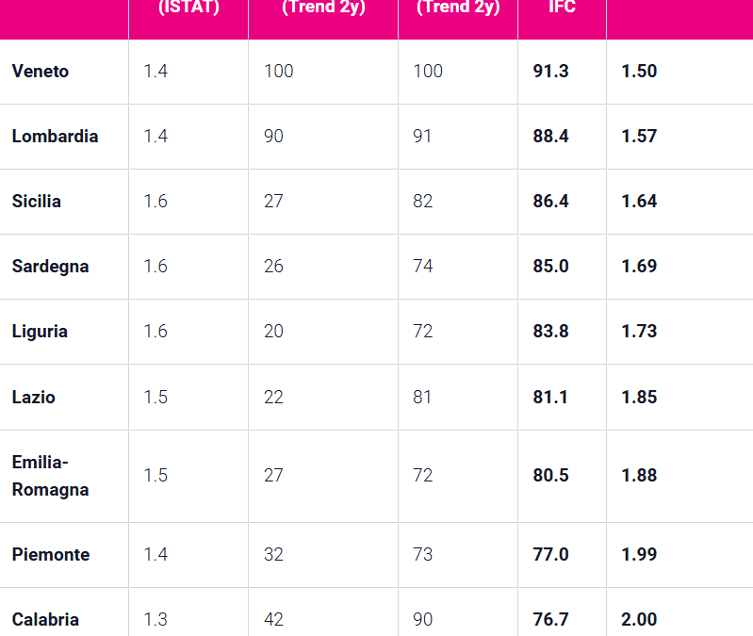This screenshot has width=753, height=636.
Task: Select the 1.73 value for Liguria
Action: [639, 332]
